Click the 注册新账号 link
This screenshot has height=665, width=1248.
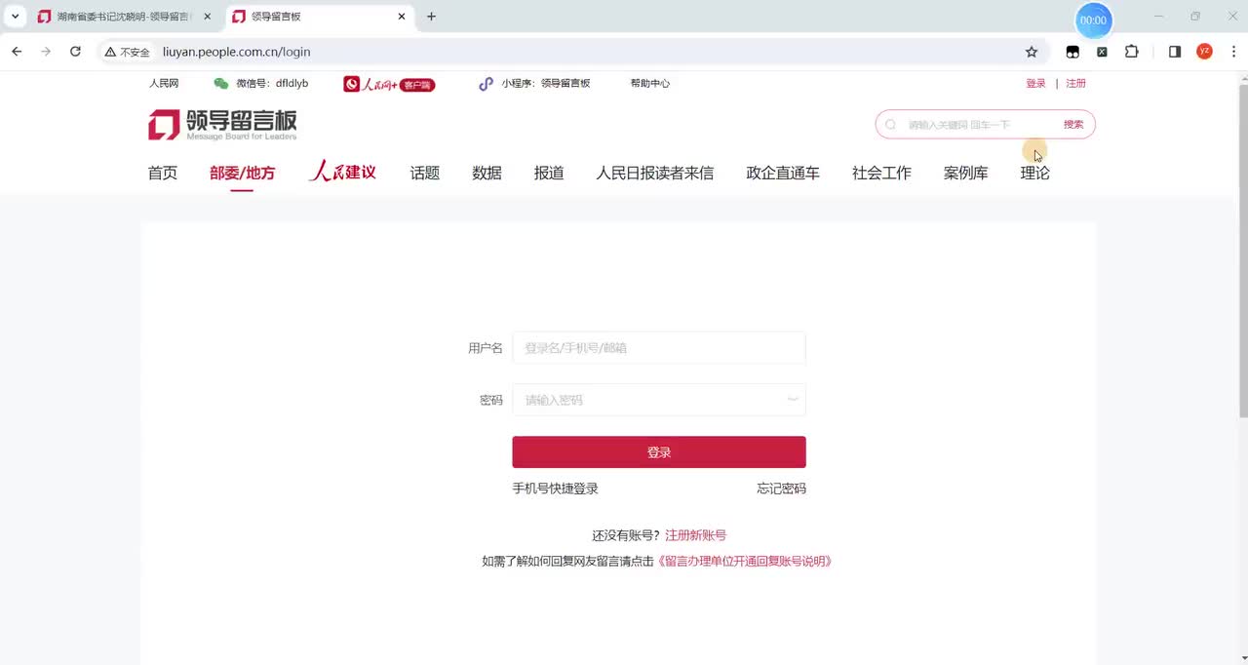696,535
